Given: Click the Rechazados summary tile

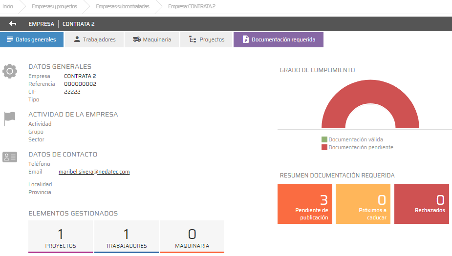Looking at the screenshot, I should point(421,204).
